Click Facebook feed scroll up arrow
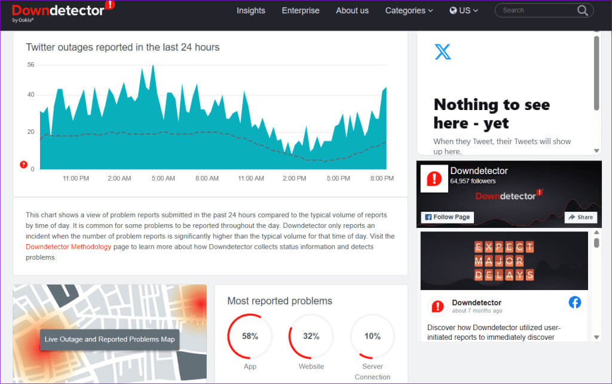The image size is (612, 384). [596, 233]
